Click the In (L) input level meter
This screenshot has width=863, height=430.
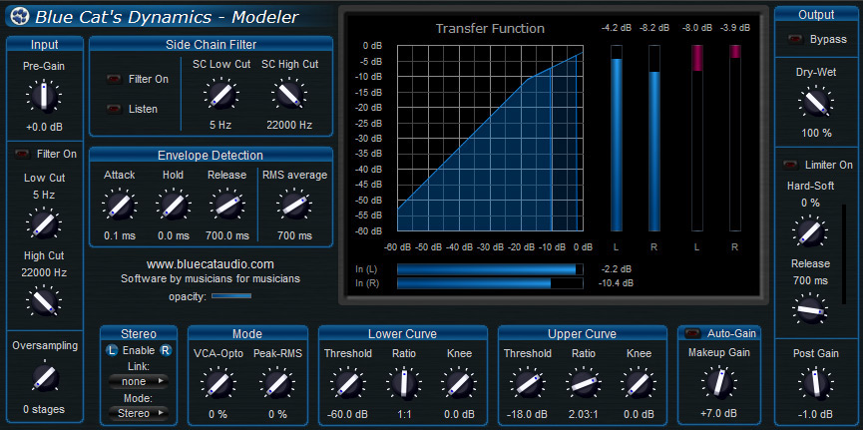[x=490, y=269]
